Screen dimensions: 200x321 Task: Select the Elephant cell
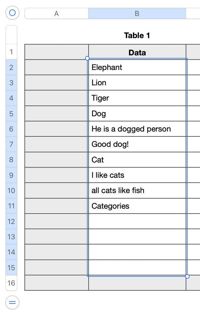[137, 67]
